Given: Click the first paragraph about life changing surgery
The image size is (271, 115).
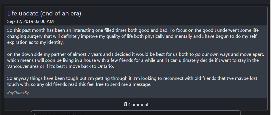Looking at the screenshot, I should point(133,36).
